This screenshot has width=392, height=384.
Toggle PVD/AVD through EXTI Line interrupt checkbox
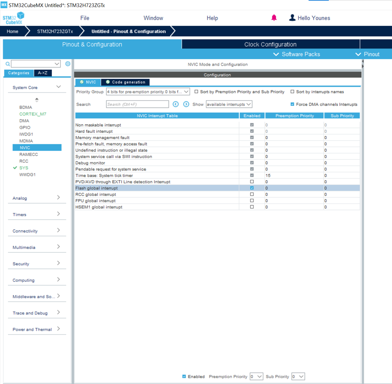(x=252, y=182)
